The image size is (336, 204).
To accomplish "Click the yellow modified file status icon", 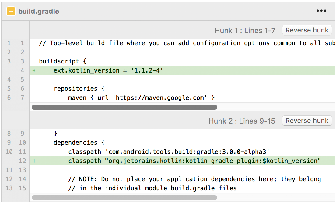I will pyautogui.click(x=11, y=11).
